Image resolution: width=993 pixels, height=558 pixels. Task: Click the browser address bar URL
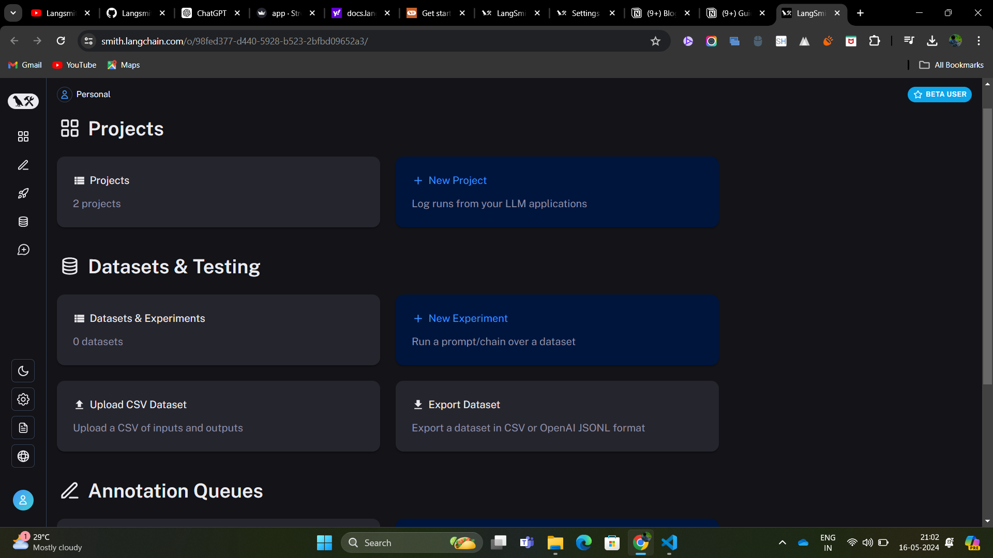234,41
